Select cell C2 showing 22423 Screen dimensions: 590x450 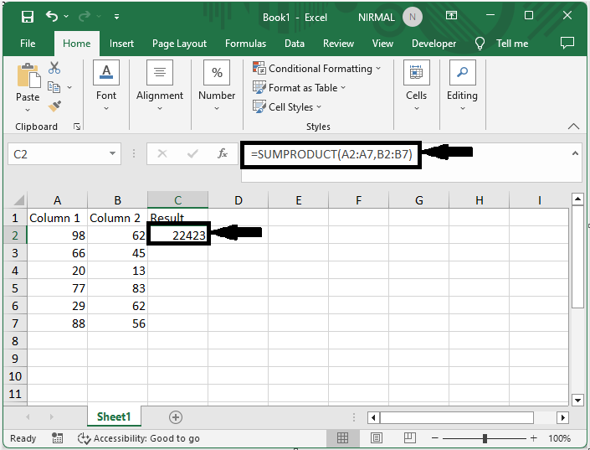[178, 235]
